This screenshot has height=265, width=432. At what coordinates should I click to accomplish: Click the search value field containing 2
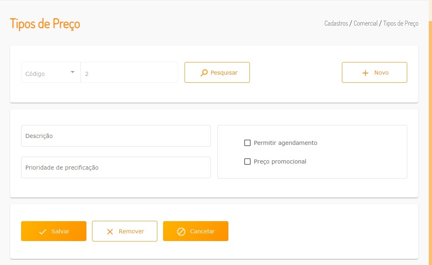129,73
